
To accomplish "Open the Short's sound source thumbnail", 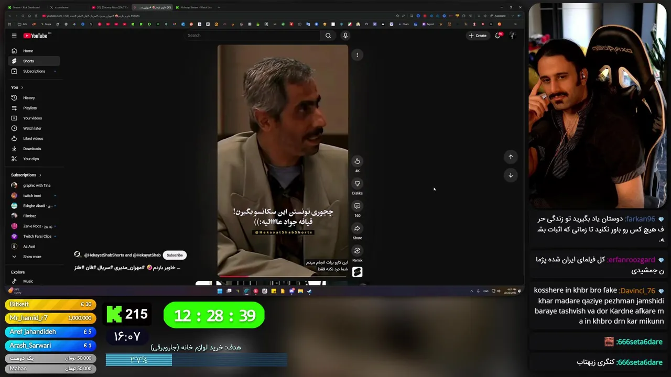I will click(x=357, y=272).
